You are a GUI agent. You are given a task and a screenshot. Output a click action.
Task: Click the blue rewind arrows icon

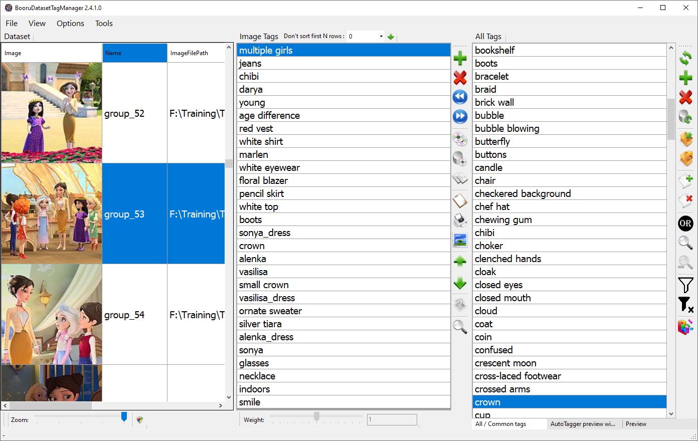point(460,97)
